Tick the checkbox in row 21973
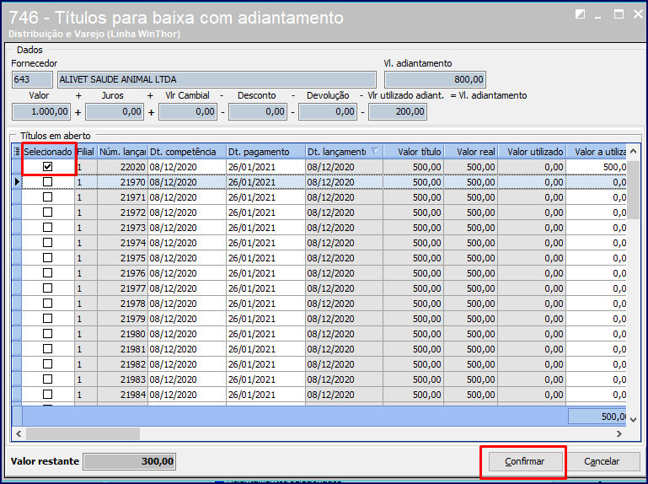Screen dimensions: 648x484 click(47, 228)
